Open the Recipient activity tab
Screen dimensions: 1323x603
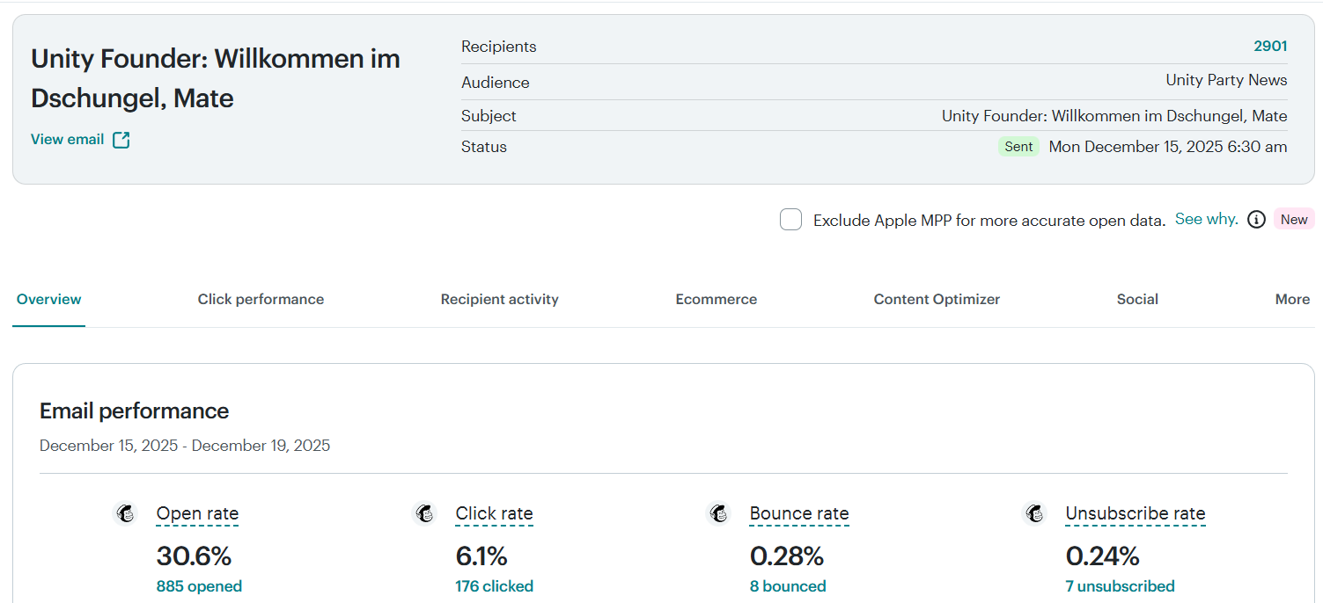click(x=500, y=300)
